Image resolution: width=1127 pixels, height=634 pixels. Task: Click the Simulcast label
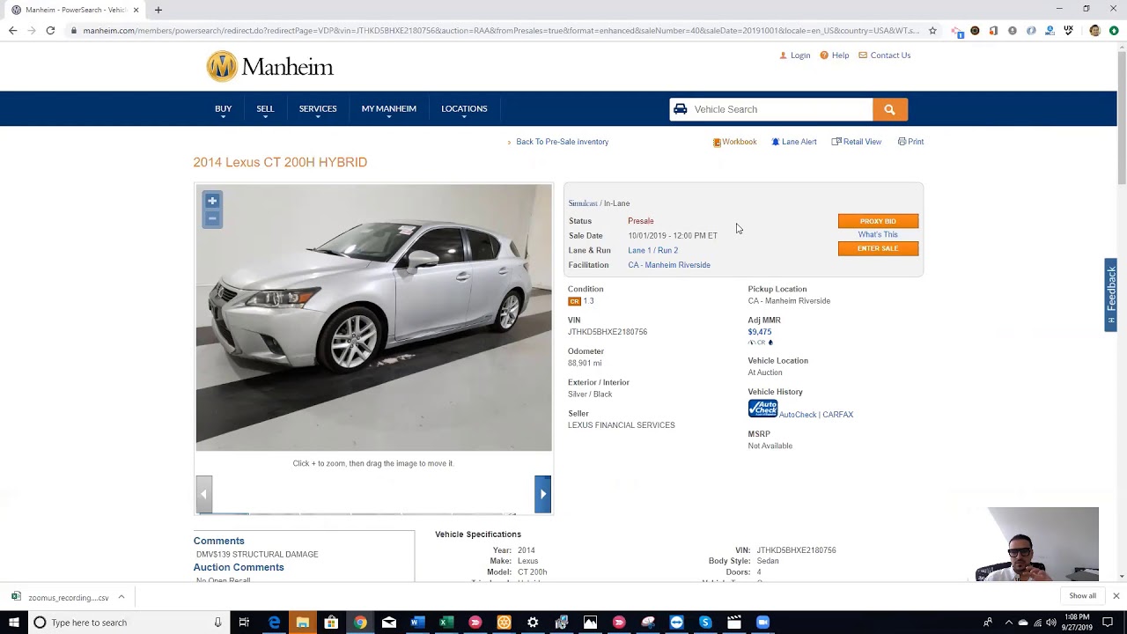(583, 203)
